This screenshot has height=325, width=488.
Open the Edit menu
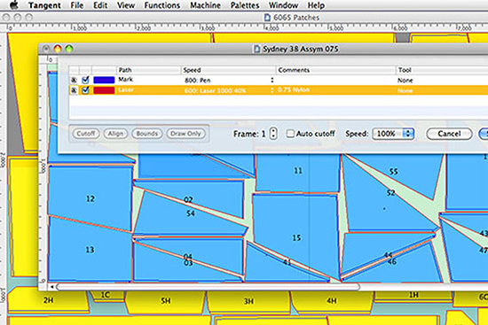(x=100, y=5)
